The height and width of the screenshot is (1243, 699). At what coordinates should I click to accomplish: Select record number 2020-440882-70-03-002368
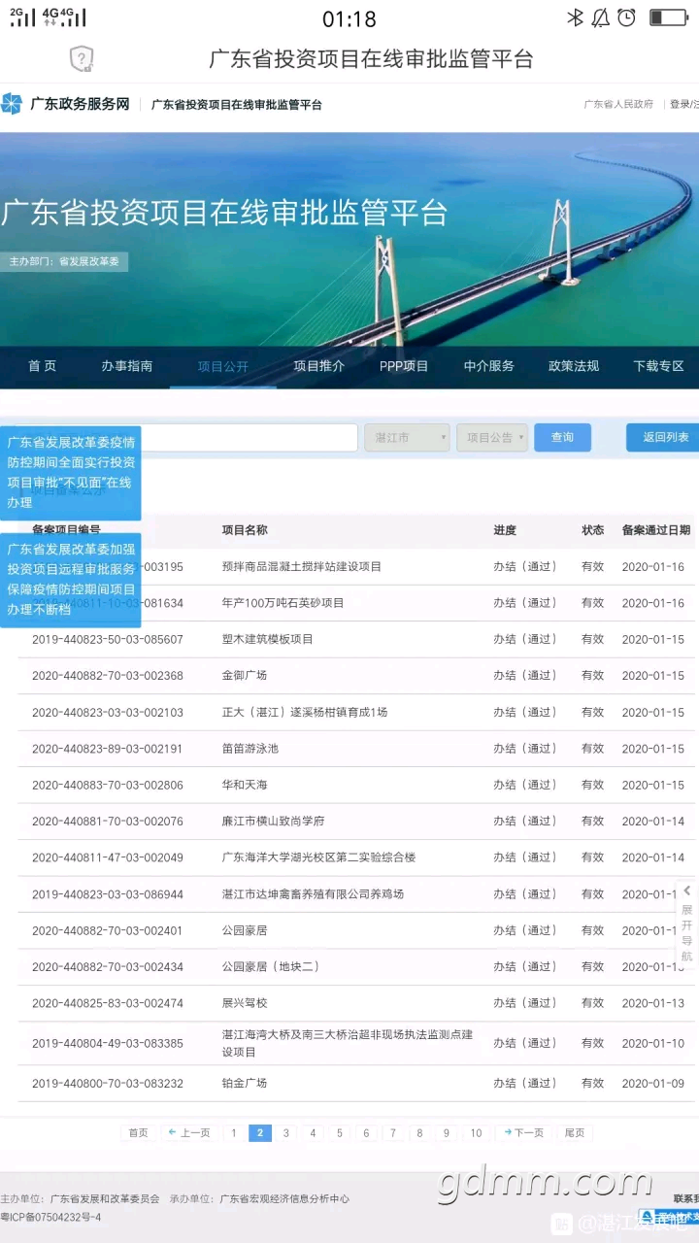pyautogui.click(x=108, y=675)
